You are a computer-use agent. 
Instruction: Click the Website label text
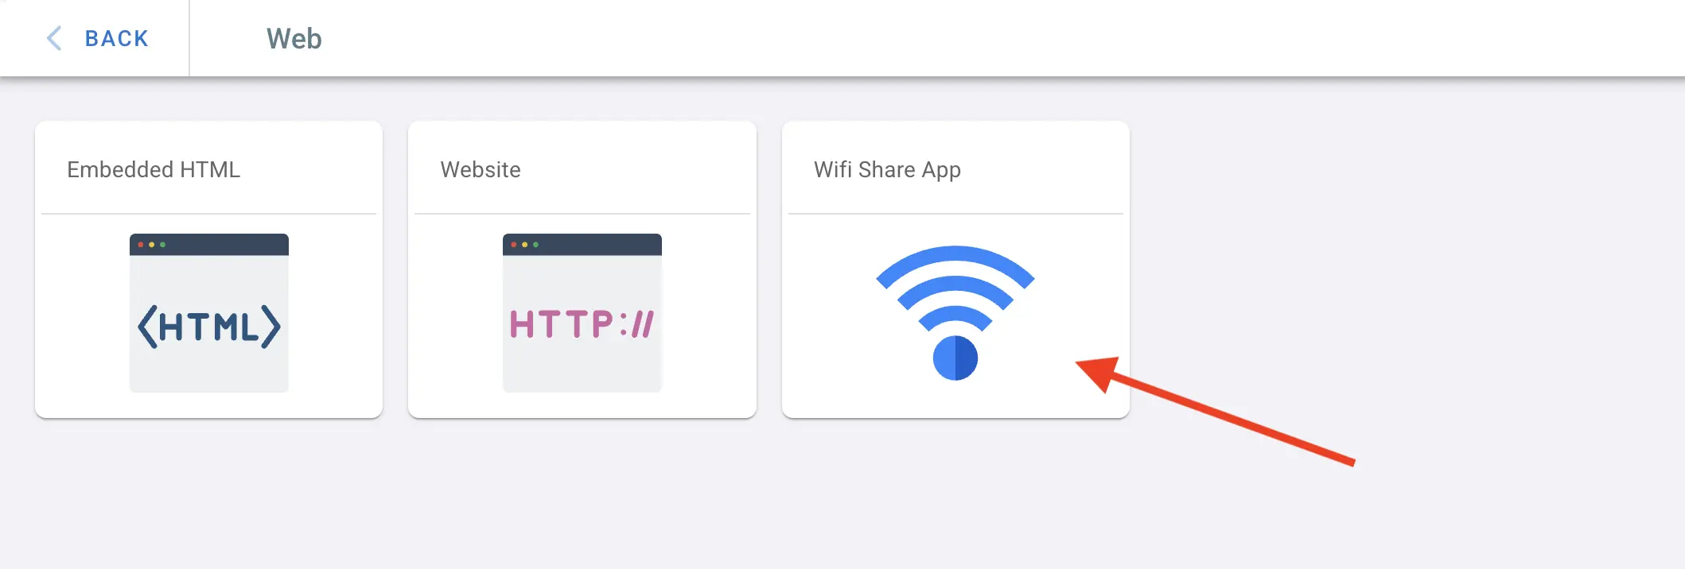tap(481, 168)
